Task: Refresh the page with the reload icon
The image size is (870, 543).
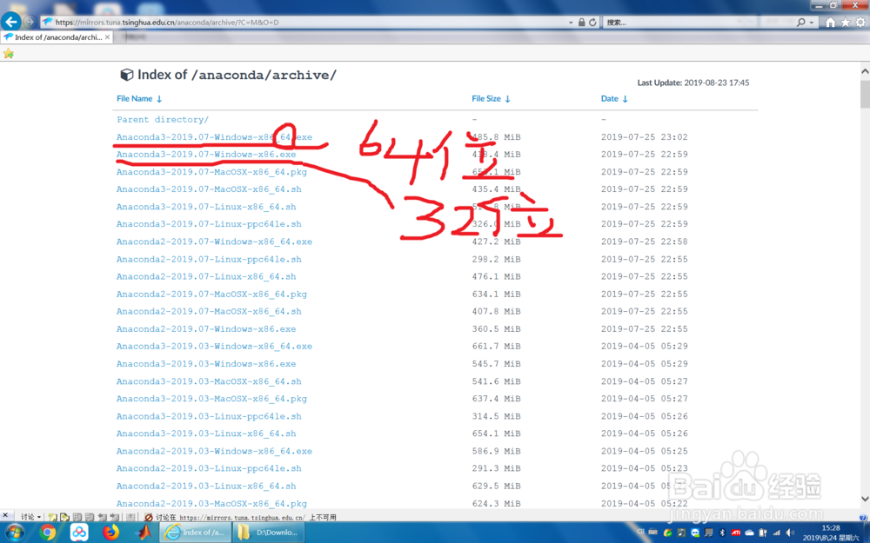Action: tap(592, 23)
